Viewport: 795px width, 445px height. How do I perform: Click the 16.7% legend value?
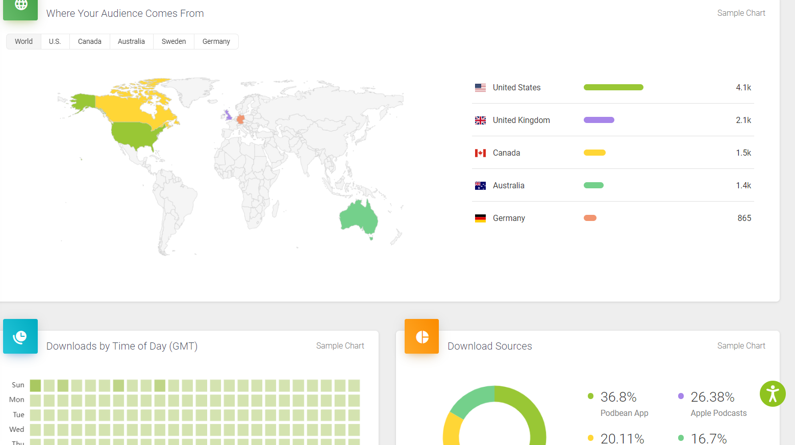click(708, 438)
